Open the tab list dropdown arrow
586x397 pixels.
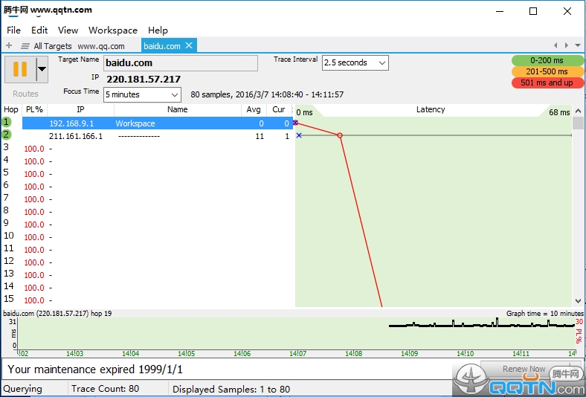tap(578, 45)
